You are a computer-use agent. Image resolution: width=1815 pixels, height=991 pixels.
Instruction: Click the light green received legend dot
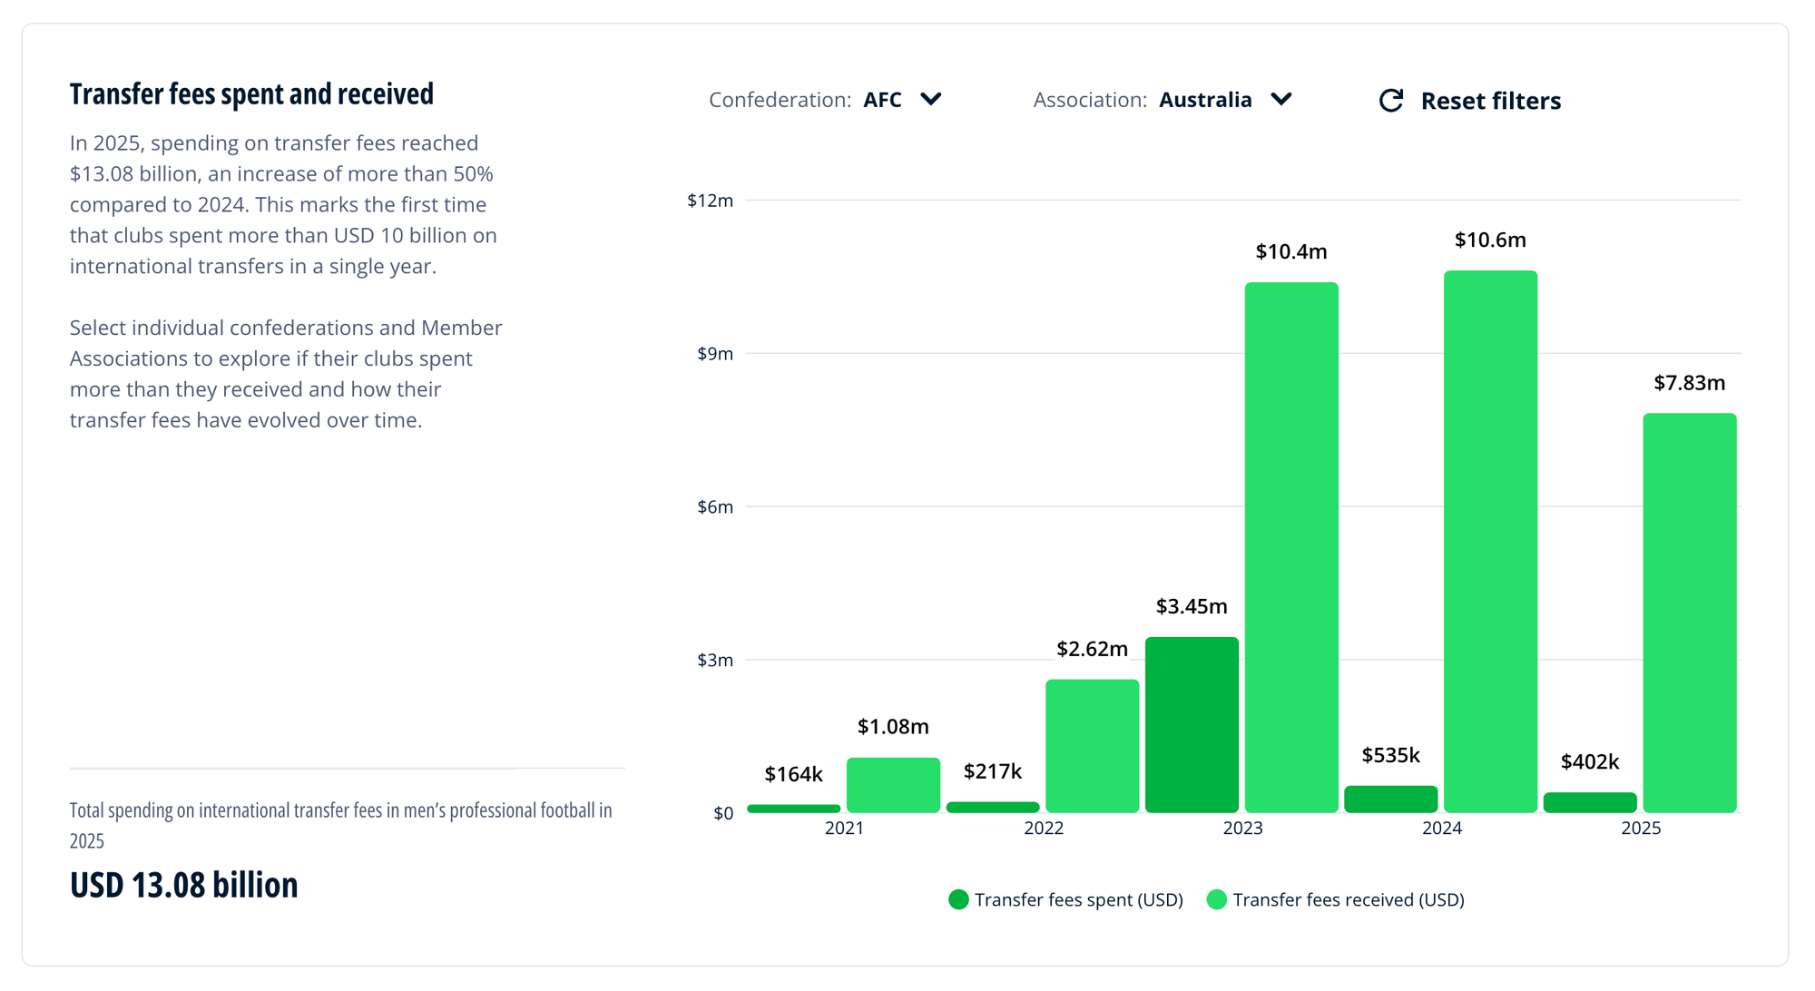pyautogui.click(x=1217, y=899)
